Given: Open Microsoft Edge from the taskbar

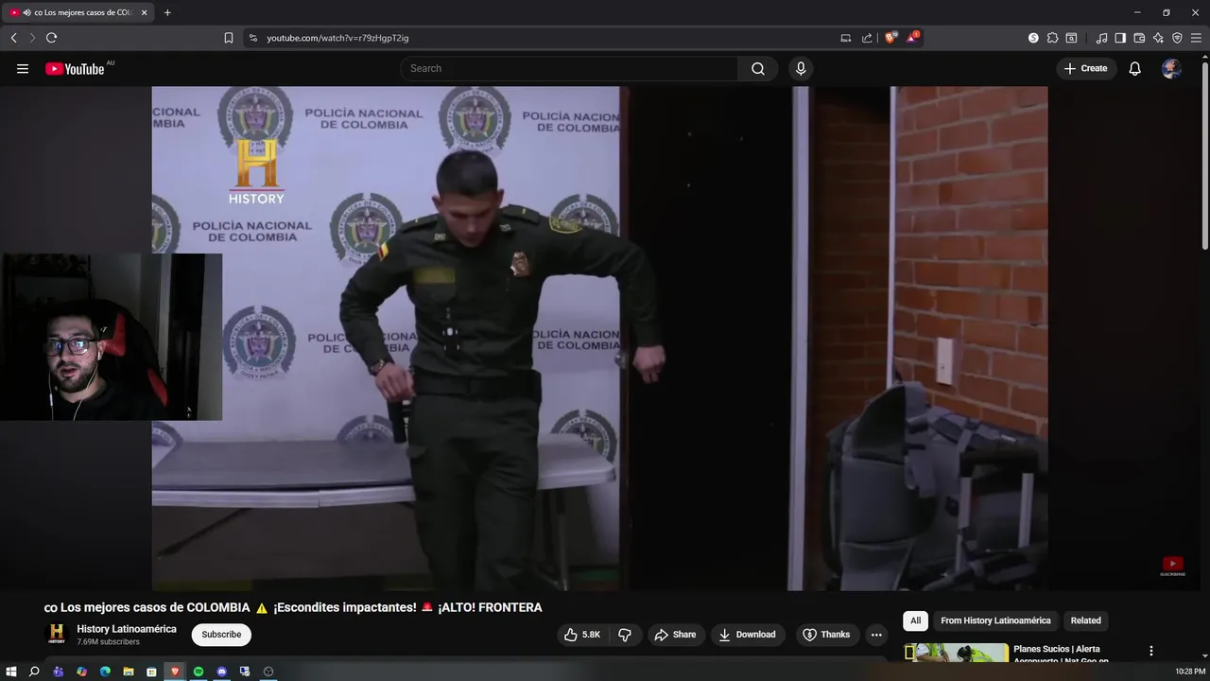Looking at the screenshot, I should point(105,672).
